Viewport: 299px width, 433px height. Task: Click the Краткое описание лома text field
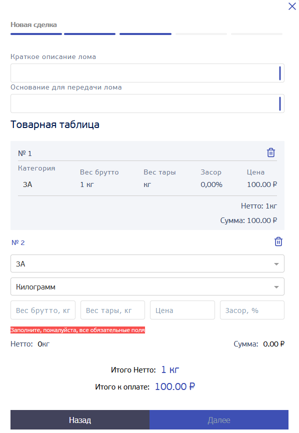(147, 73)
